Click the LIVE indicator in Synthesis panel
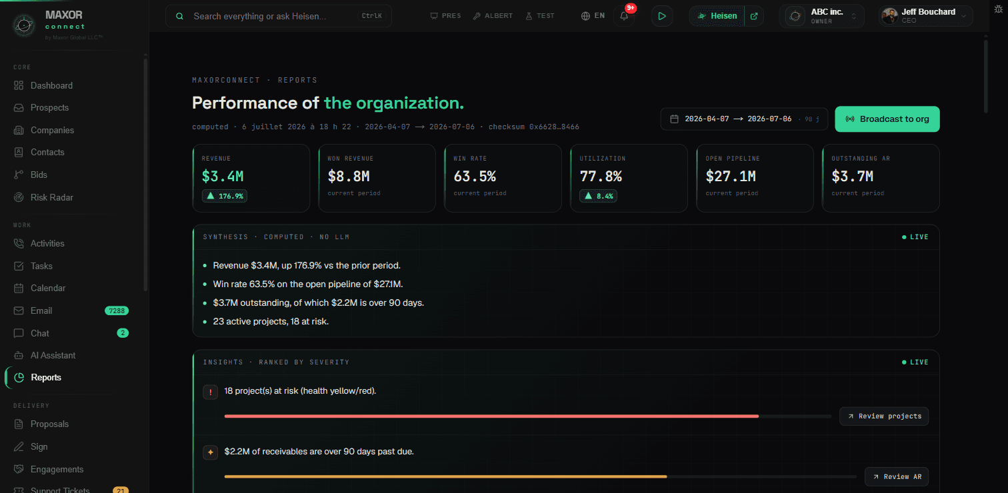 [915, 237]
